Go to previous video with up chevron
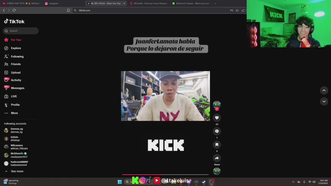This screenshot has width=331, height=186. (324, 90)
